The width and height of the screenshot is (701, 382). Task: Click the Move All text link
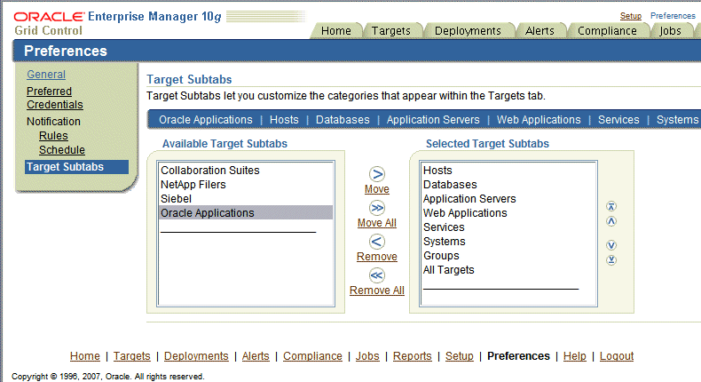pos(377,223)
